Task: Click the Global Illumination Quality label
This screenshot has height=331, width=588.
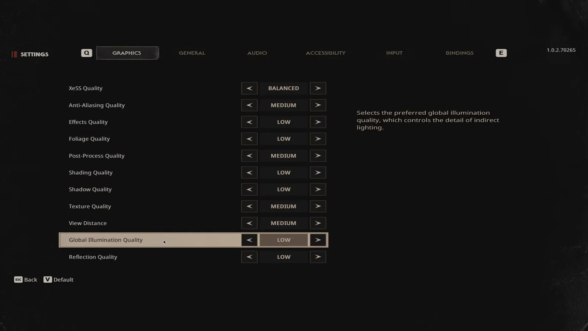Action: pos(105,240)
